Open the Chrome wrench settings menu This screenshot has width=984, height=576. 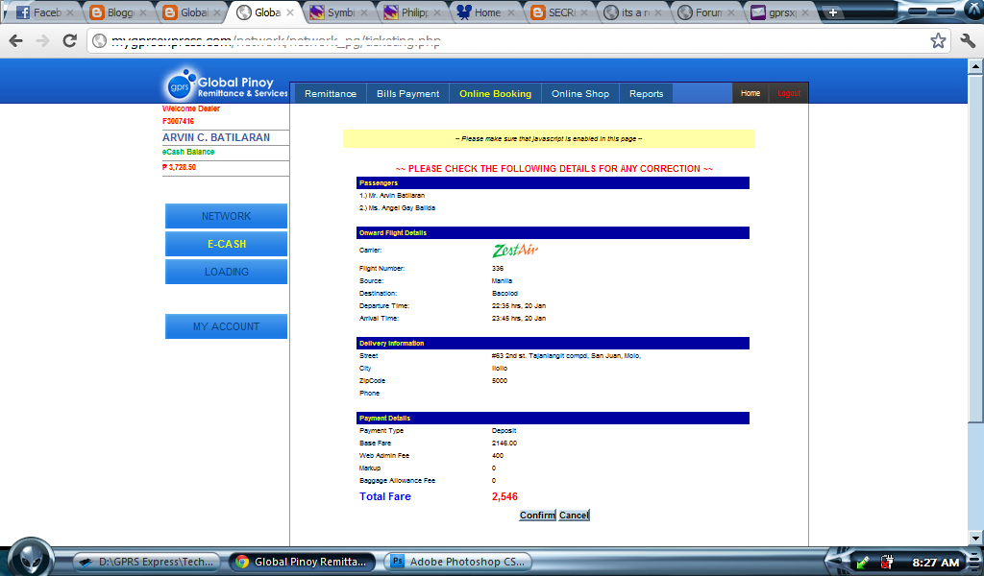[968, 40]
